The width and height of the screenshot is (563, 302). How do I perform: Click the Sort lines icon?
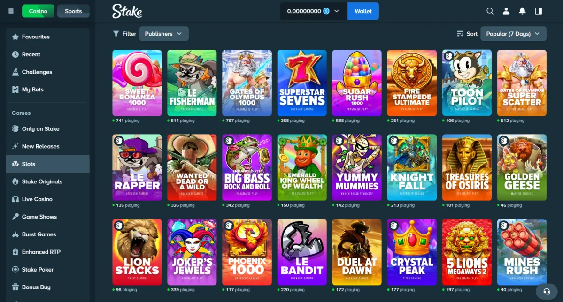460,34
